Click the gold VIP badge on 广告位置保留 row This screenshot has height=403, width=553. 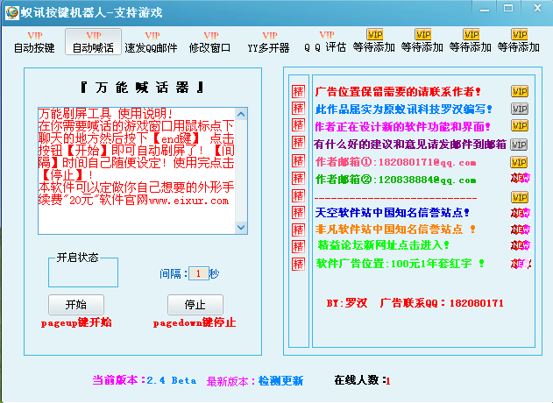pyautogui.click(x=520, y=91)
